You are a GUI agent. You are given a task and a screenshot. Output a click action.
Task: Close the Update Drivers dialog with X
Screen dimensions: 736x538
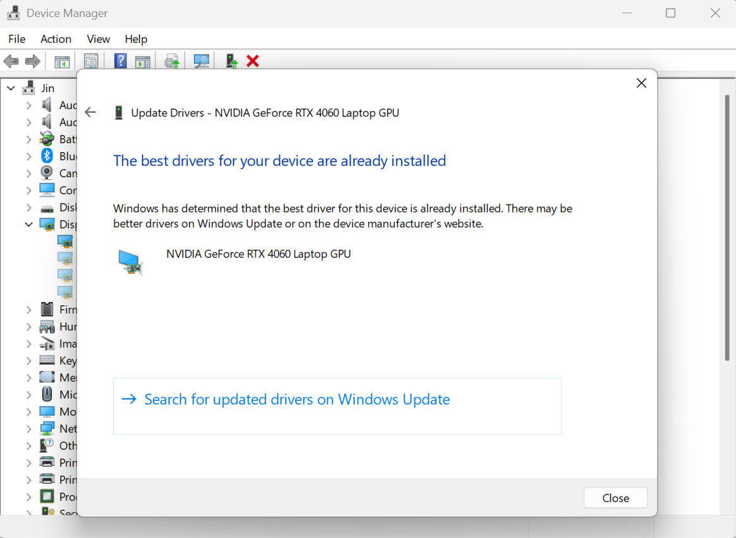tap(641, 83)
